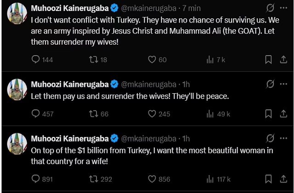Share the tweet about conflict with Turkey
Viewport: 294px width, 193px height.
283,60
